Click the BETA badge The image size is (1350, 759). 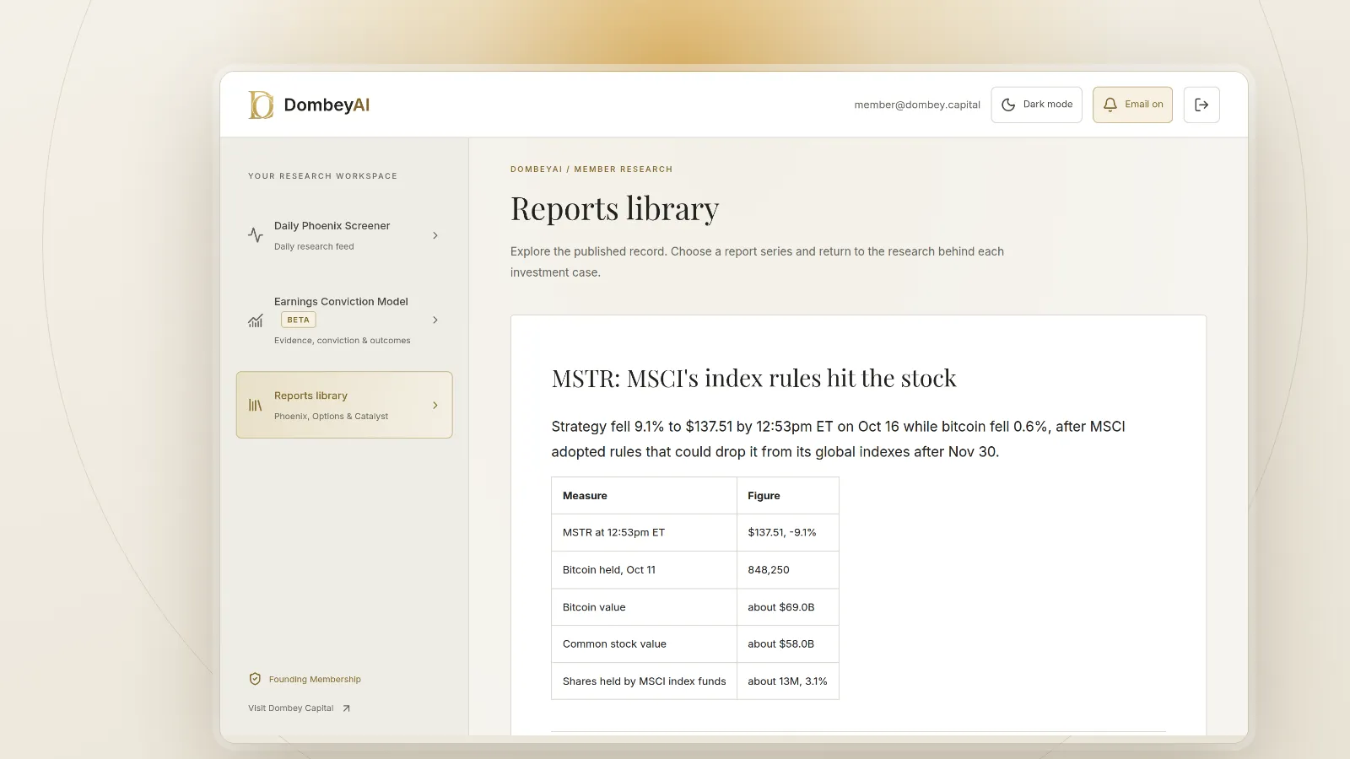pos(298,320)
